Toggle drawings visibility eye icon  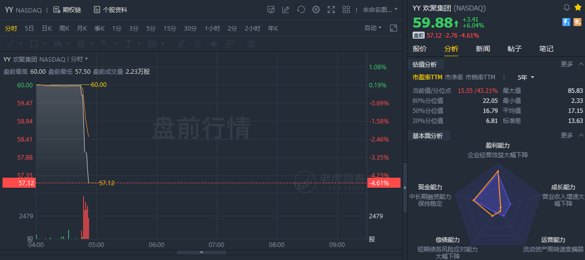coord(214,44)
